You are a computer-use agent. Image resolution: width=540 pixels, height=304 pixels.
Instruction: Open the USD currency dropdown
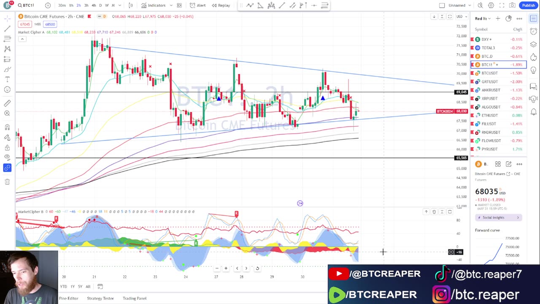[461, 16]
